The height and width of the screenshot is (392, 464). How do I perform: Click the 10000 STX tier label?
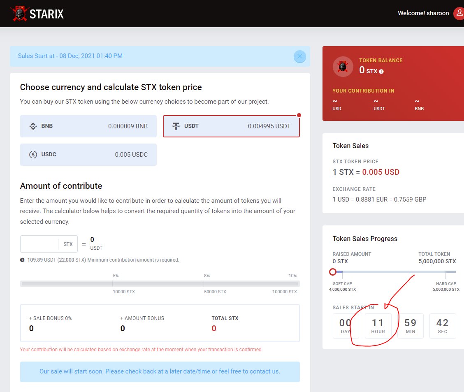point(124,292)
